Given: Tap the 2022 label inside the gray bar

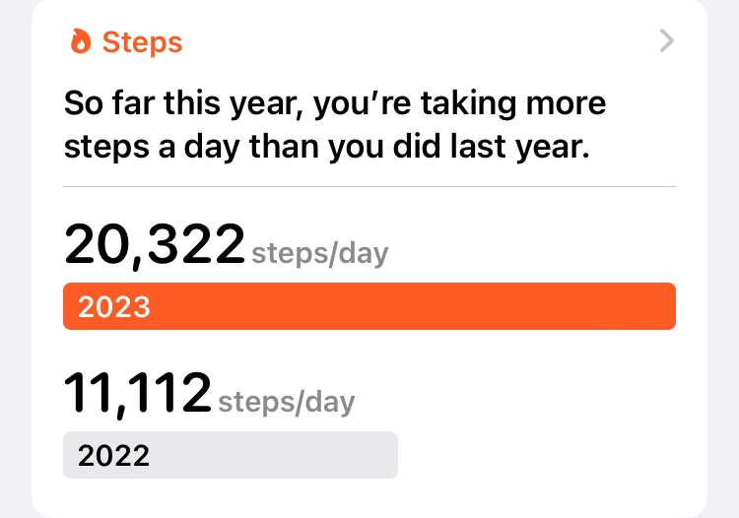Looking at the screenshot, I should pyautogui.click(x=114, y=456).
